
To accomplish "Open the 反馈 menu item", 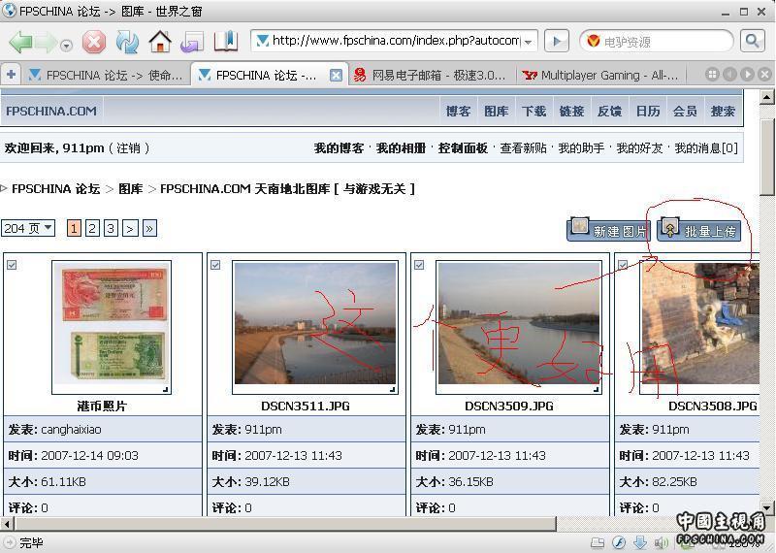I will click(610, 112).
